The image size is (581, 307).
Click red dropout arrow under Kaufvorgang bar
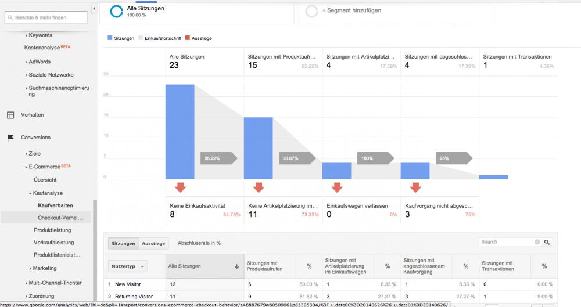(415, 187)
